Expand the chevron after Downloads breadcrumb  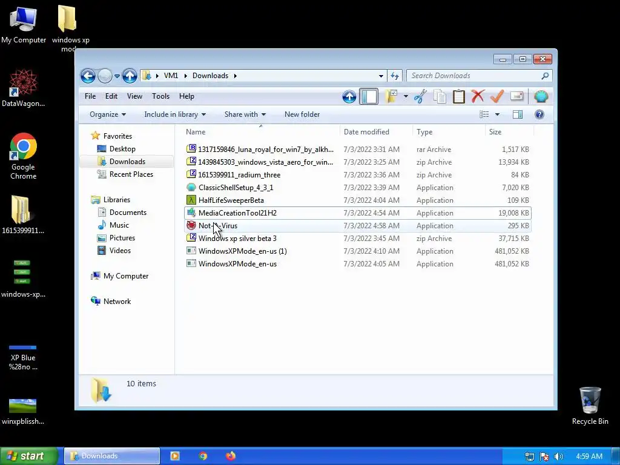click(x=236, y=76)
